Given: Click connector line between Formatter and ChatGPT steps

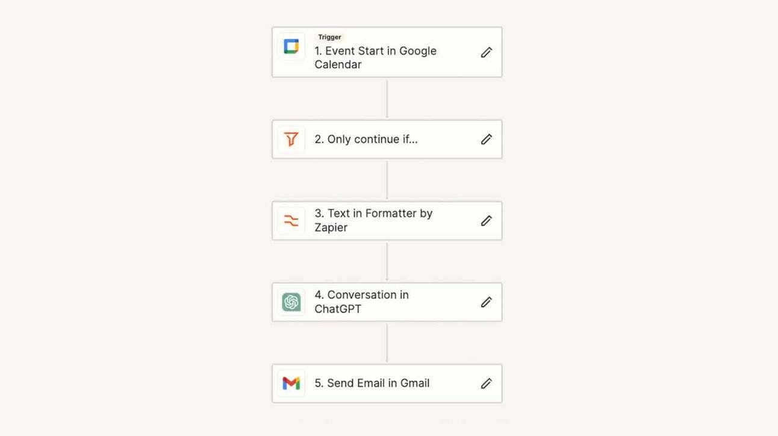Looking at the screenshot, I should pyautogui.click(x=387, y=261).
